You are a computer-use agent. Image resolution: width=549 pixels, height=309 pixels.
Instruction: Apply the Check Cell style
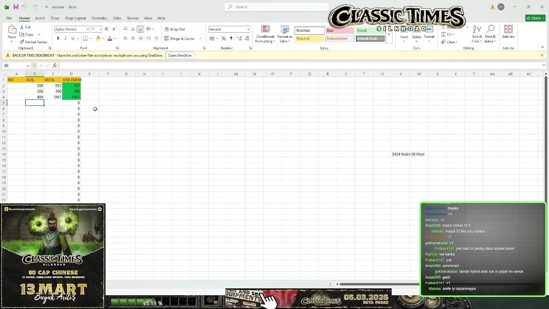click(x=370, y=39)
